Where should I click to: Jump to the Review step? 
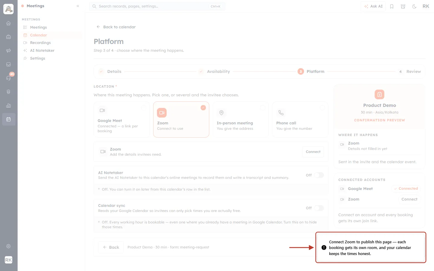(x=410, y=71)
